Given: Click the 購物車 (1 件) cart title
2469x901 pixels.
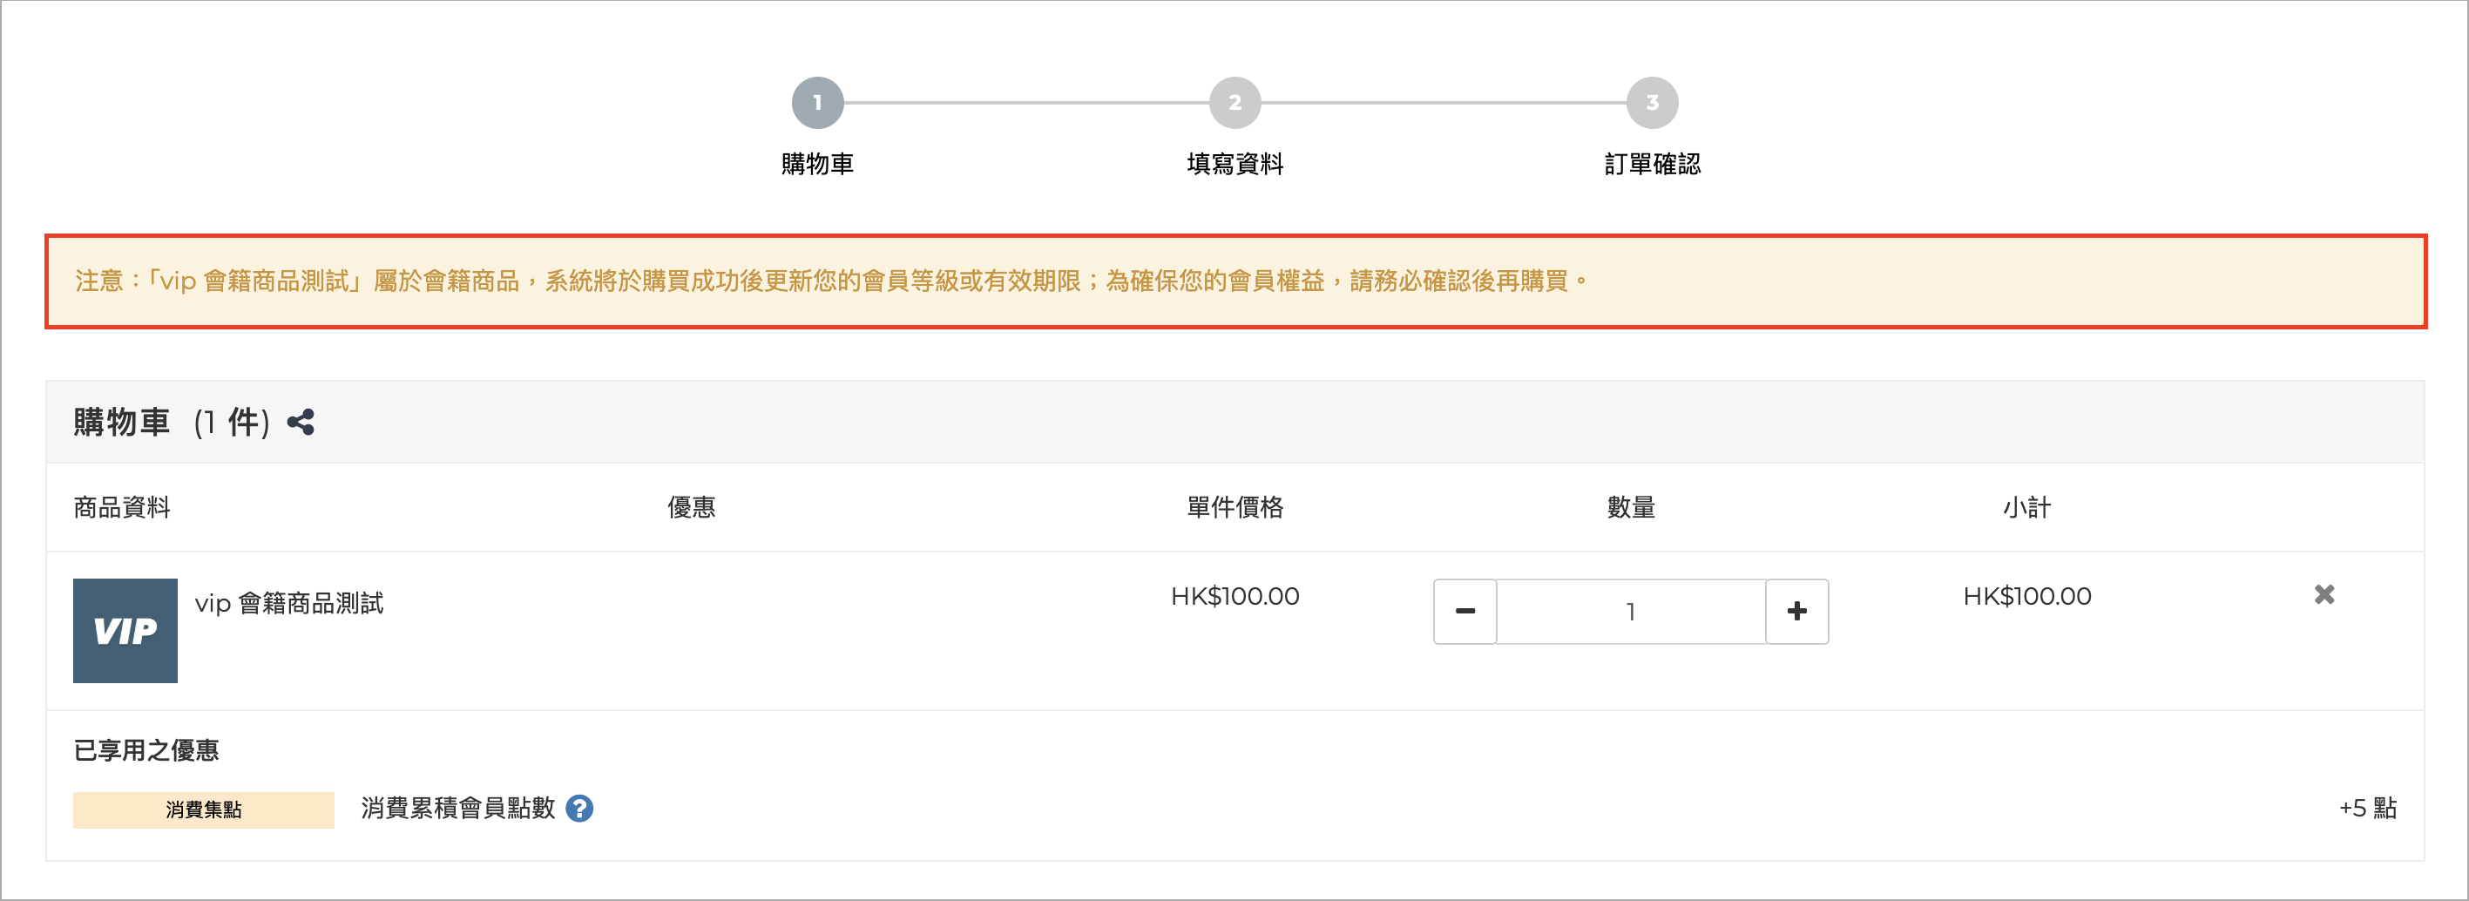Looking at the screenshot, I should (x=172, y=422).
